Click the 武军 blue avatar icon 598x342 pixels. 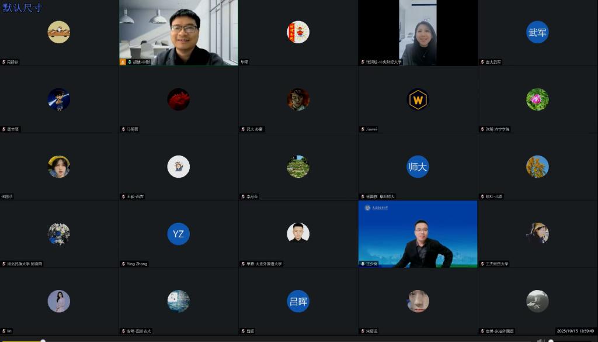[x=537, y=32]
